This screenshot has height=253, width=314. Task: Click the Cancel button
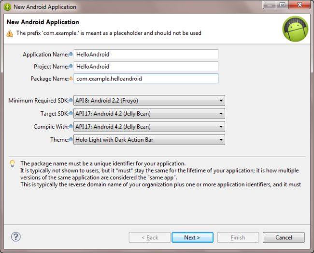284,238
